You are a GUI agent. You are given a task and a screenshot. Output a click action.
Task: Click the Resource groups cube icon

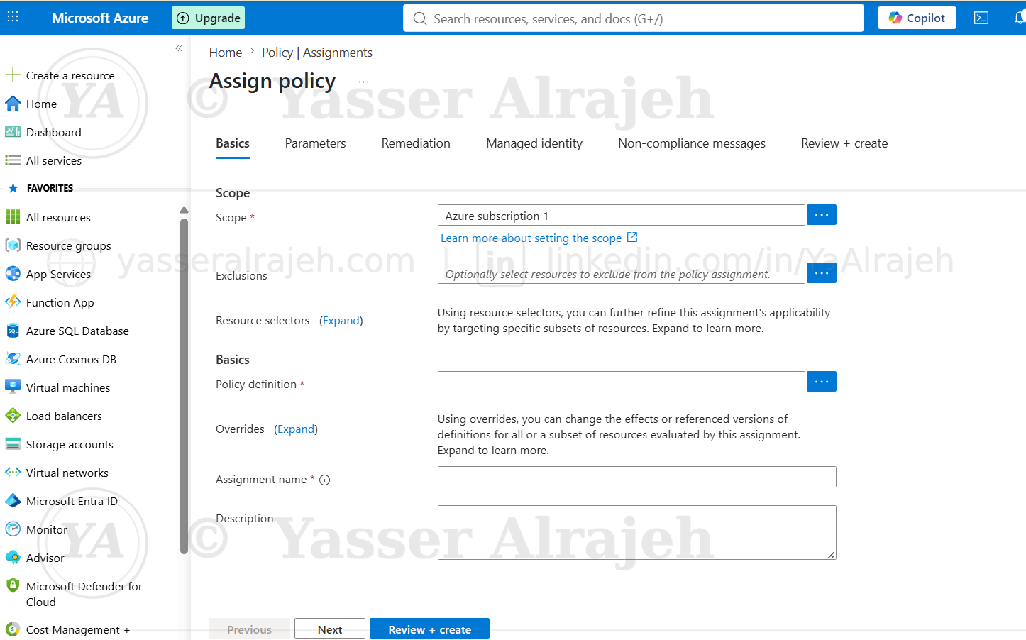[x=13, y=245]
